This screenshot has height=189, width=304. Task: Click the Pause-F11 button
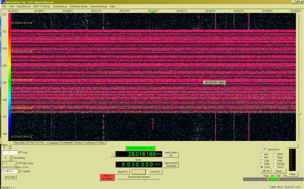138,172
